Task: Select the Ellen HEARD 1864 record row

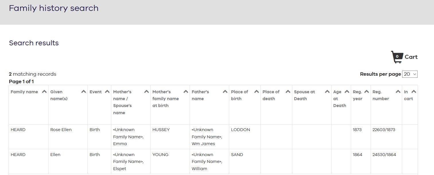Action: pos(213,162)
